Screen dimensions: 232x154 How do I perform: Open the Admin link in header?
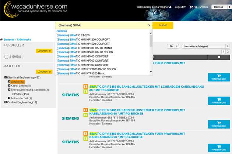point(204,7)
